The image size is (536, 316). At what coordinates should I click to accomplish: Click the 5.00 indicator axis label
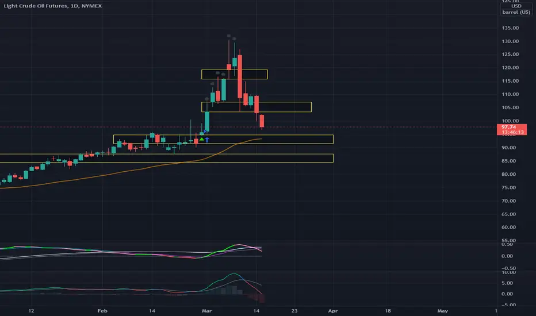click(x=507, y=283)
